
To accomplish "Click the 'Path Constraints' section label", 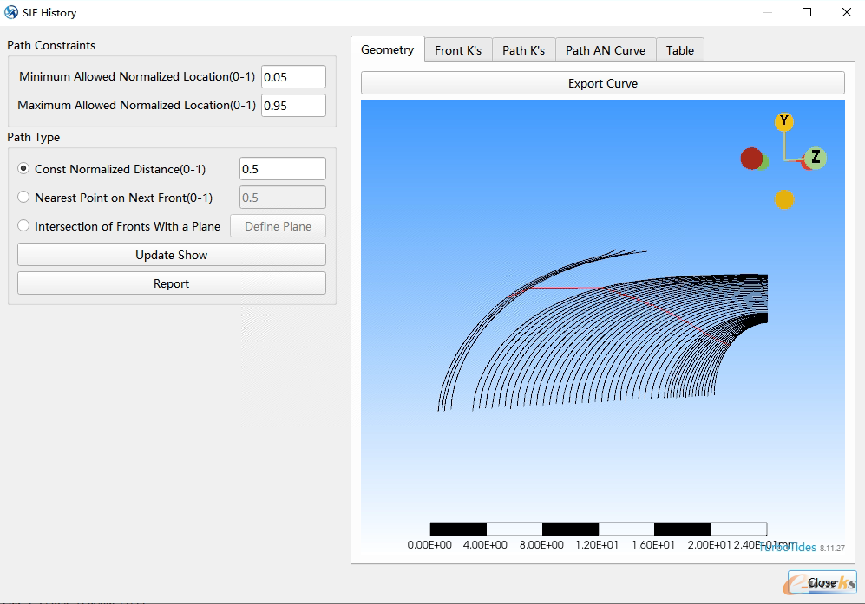I will click(51, 45).
